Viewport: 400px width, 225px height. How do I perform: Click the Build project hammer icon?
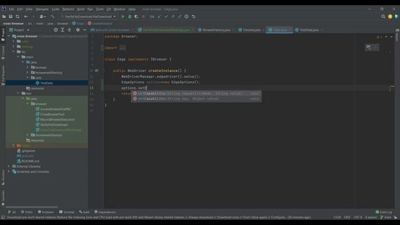pos(52,17)
